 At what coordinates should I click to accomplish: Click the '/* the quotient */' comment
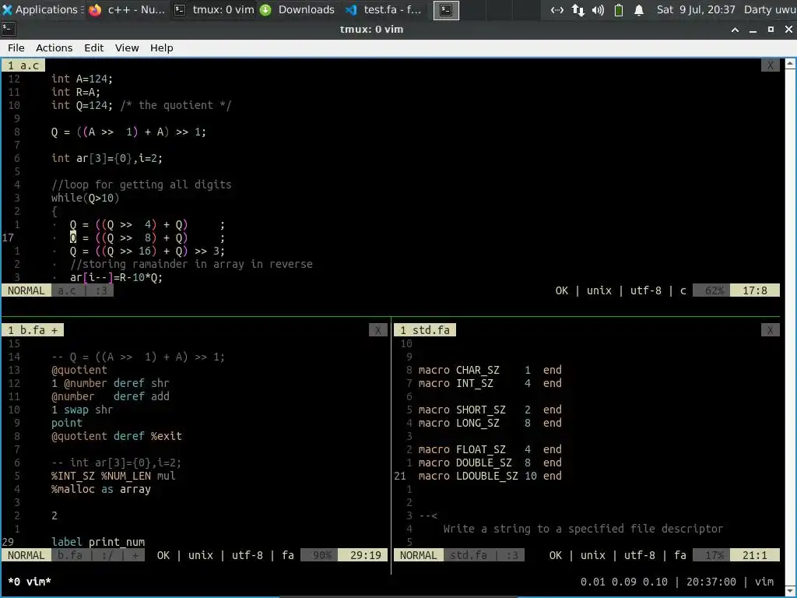(x=176, y=105)
